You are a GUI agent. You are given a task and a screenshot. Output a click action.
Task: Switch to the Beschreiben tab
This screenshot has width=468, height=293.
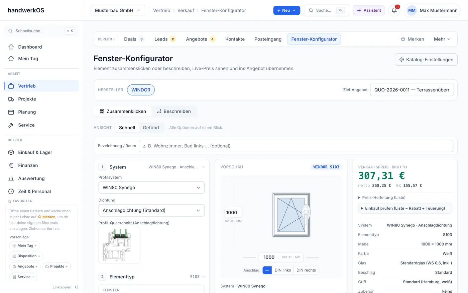[174, 112]
